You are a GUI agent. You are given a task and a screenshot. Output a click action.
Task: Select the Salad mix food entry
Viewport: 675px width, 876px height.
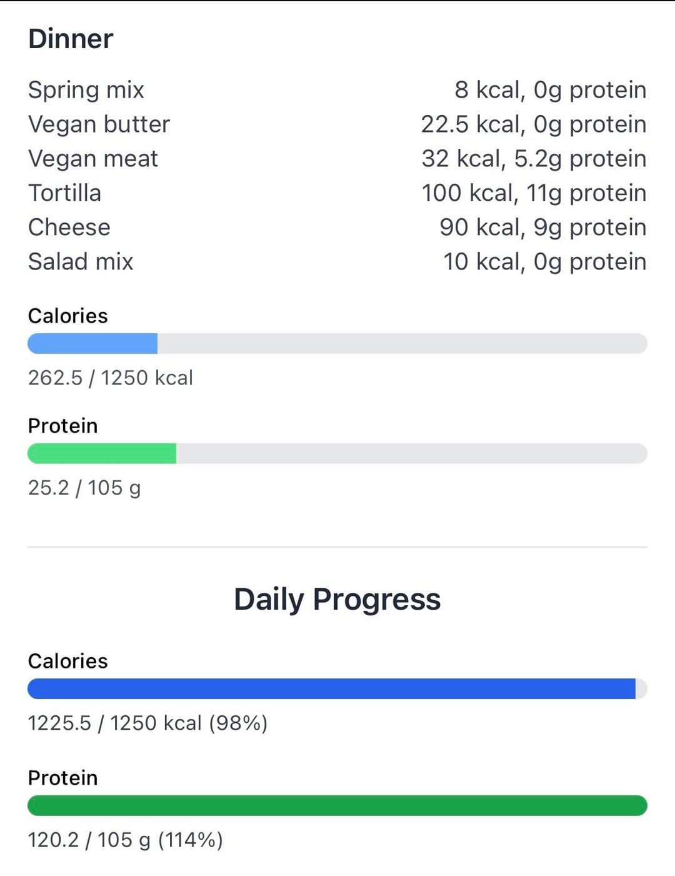point(337,262)
